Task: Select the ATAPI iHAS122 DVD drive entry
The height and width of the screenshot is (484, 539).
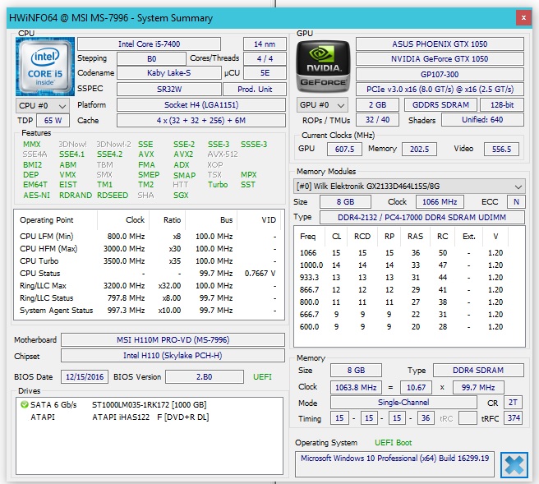Action: pyautogui.click(x=150, y=417)
